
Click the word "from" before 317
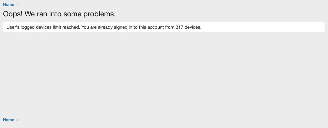click(x=170, y=27)
